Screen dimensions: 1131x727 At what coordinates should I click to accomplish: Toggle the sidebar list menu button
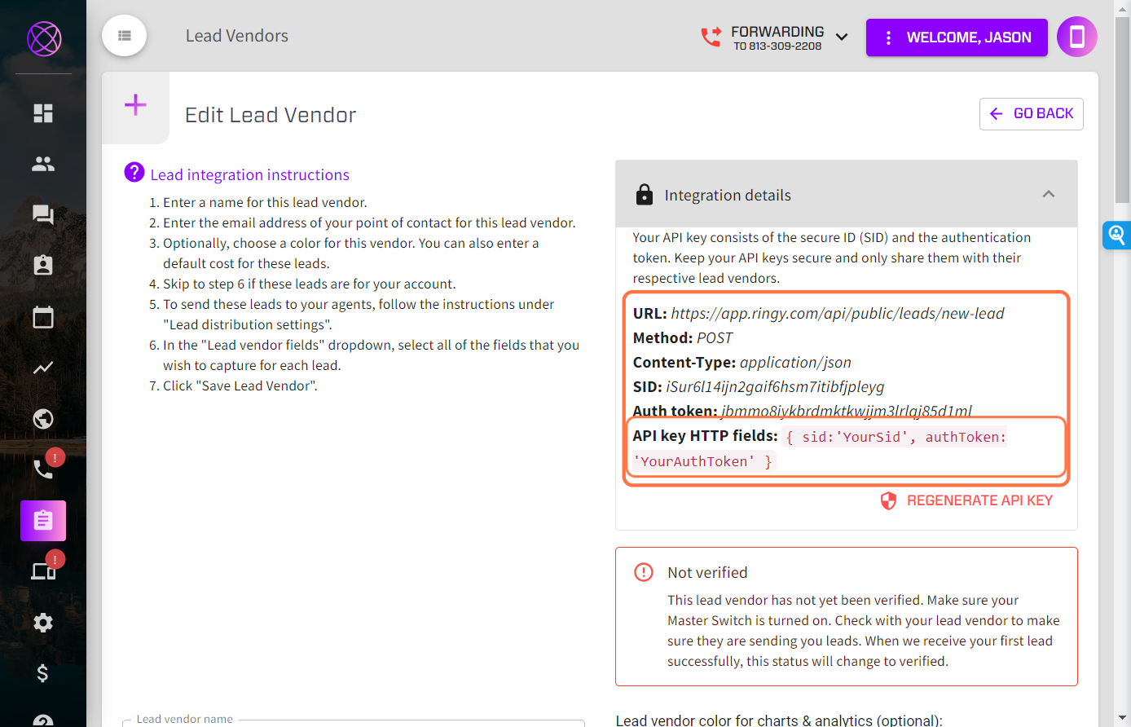coord(125,36)
